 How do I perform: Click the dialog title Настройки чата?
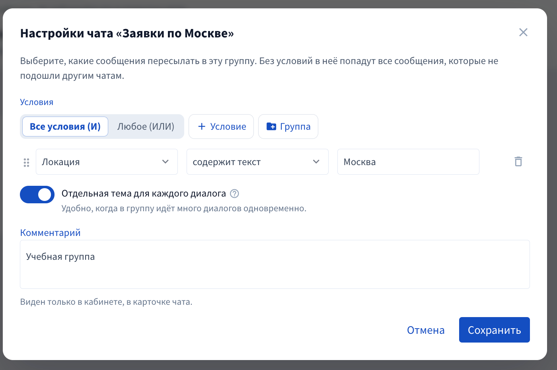tap(127, 33)
